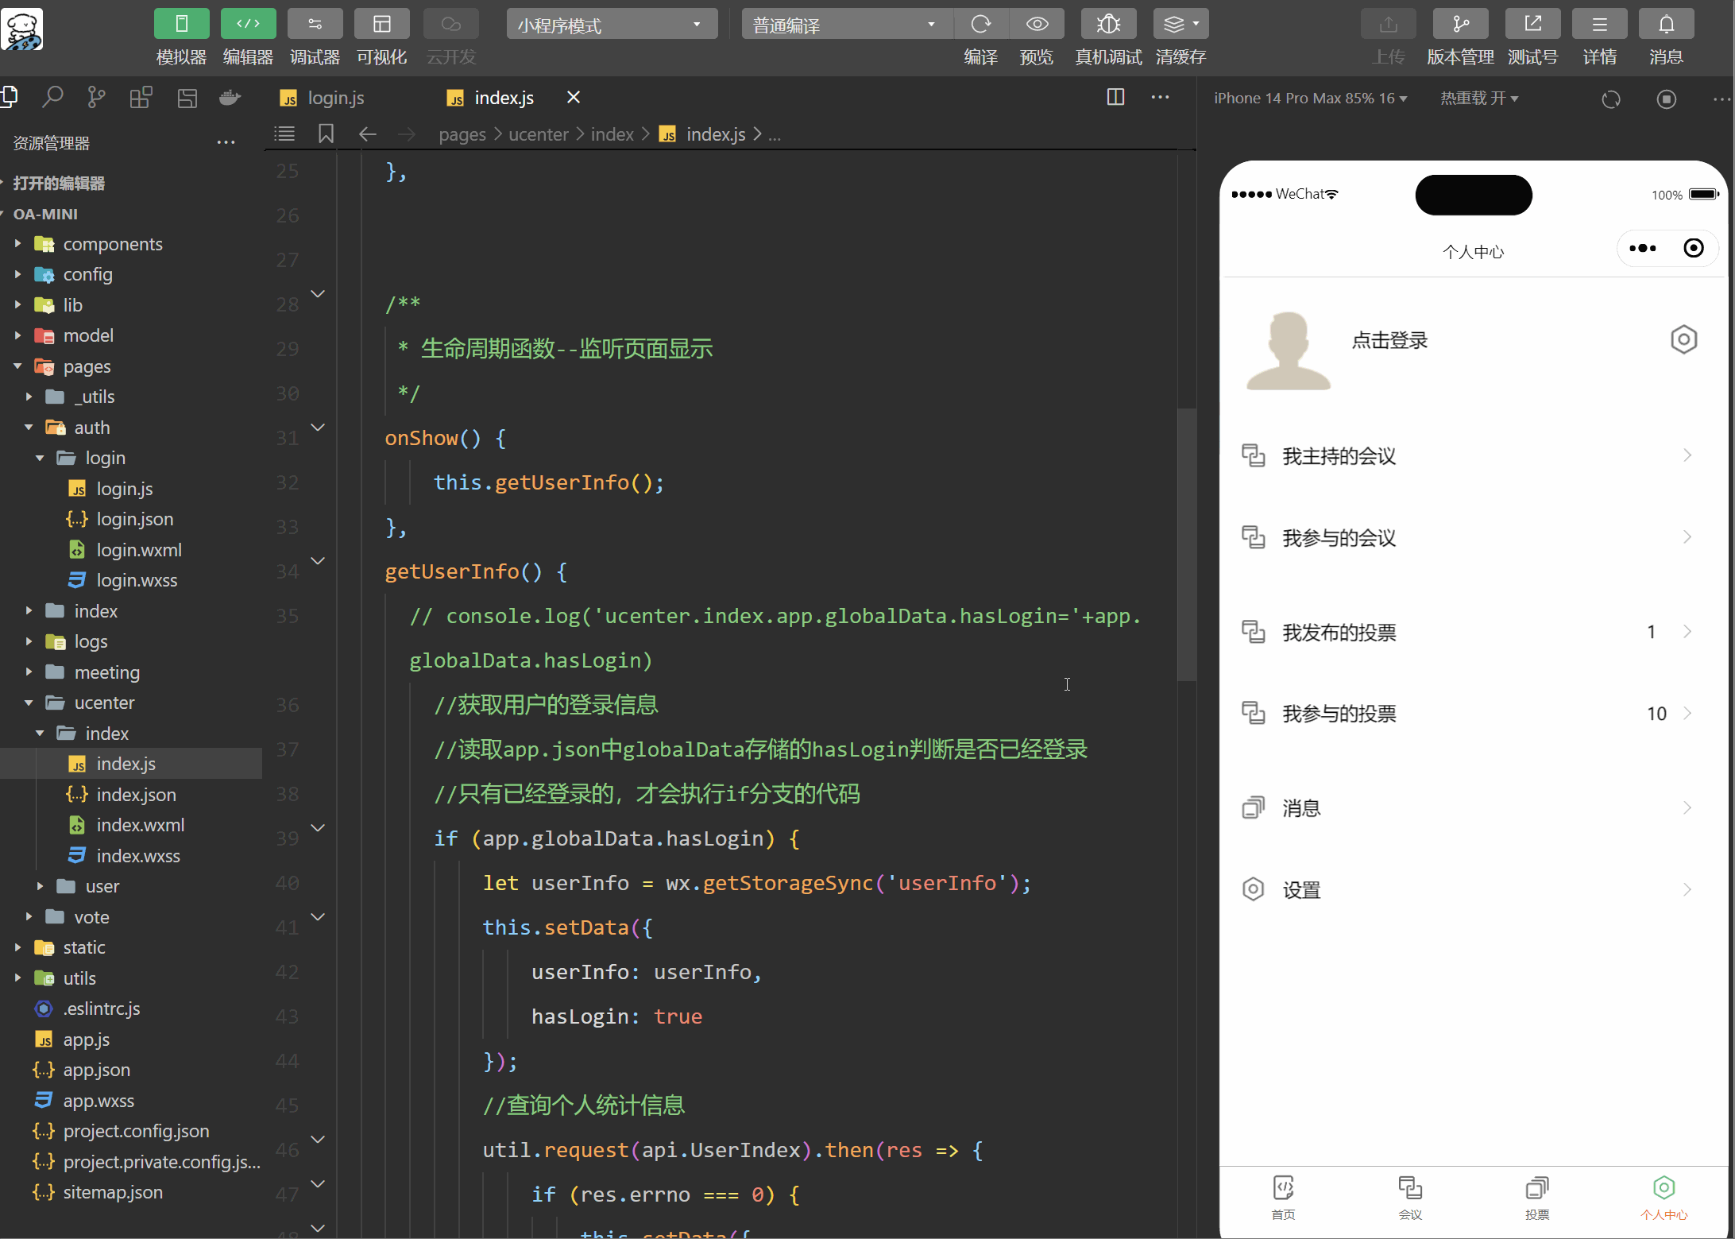1735x1239 pixels.
Task: Click the compile refresh icon
Action: click(x=980, y=25)
